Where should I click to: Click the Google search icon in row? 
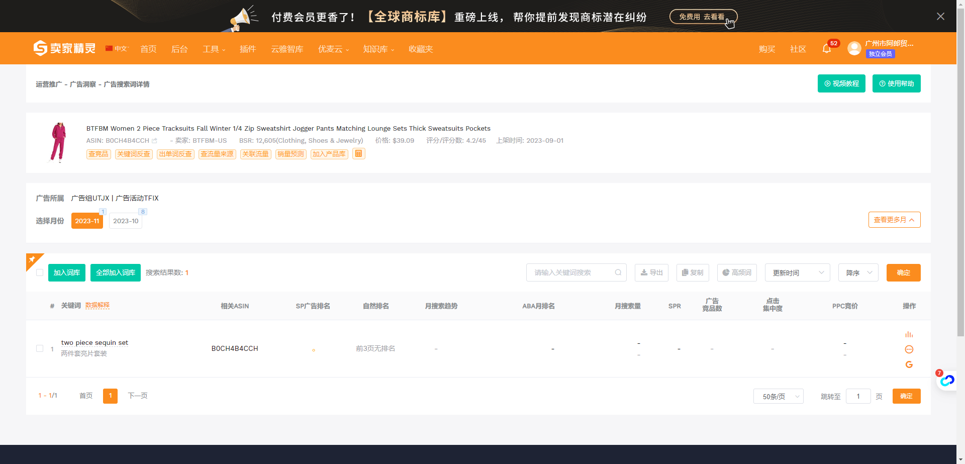tap(909, 364)
